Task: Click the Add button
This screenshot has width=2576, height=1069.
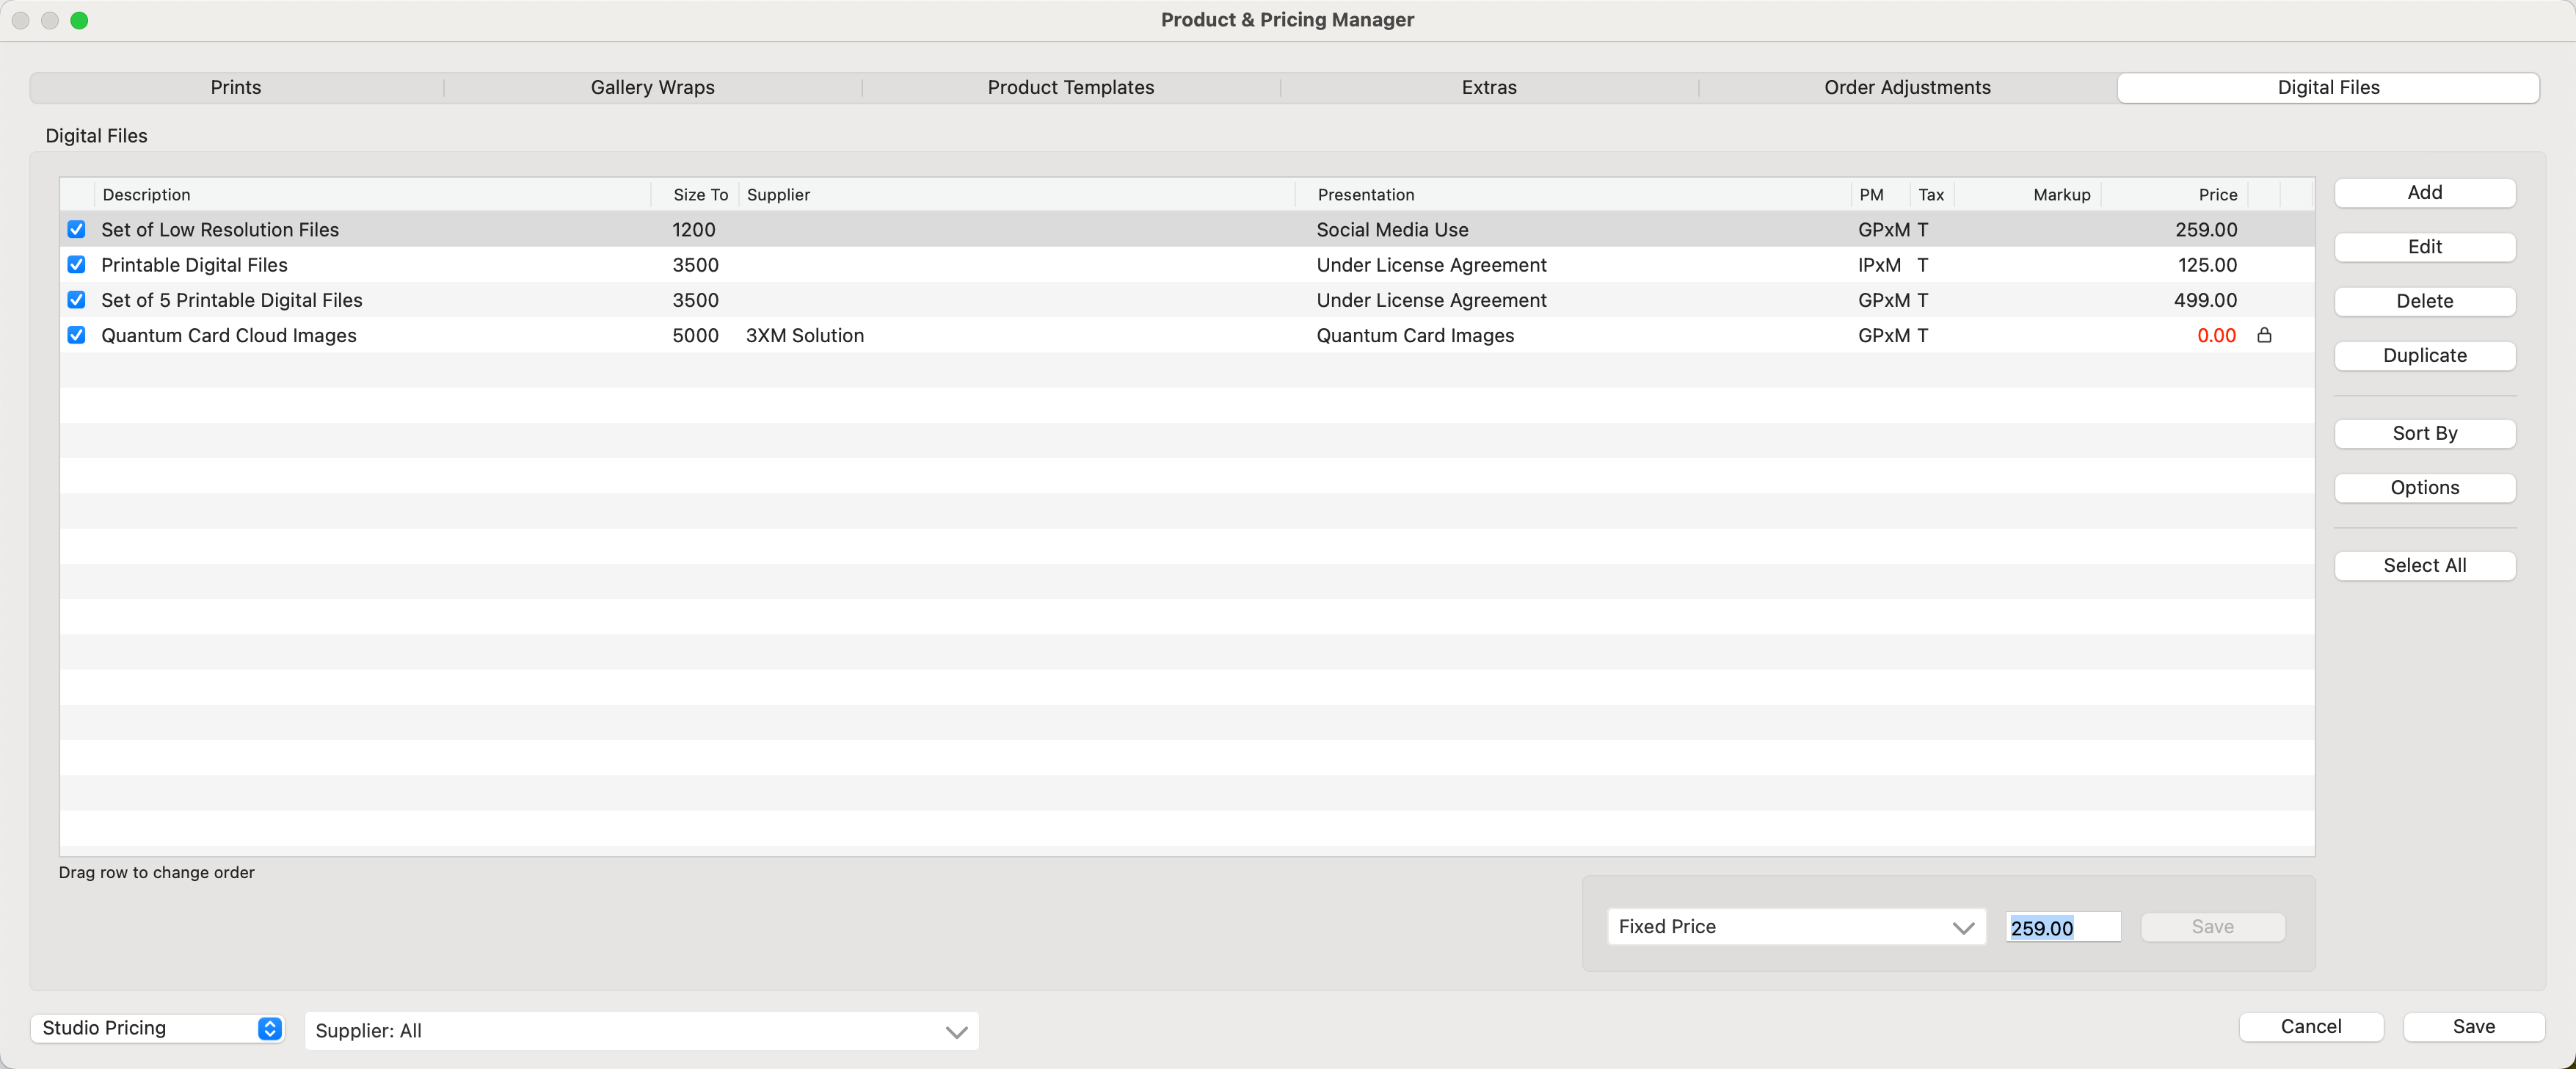Action: pos(2423,193)
